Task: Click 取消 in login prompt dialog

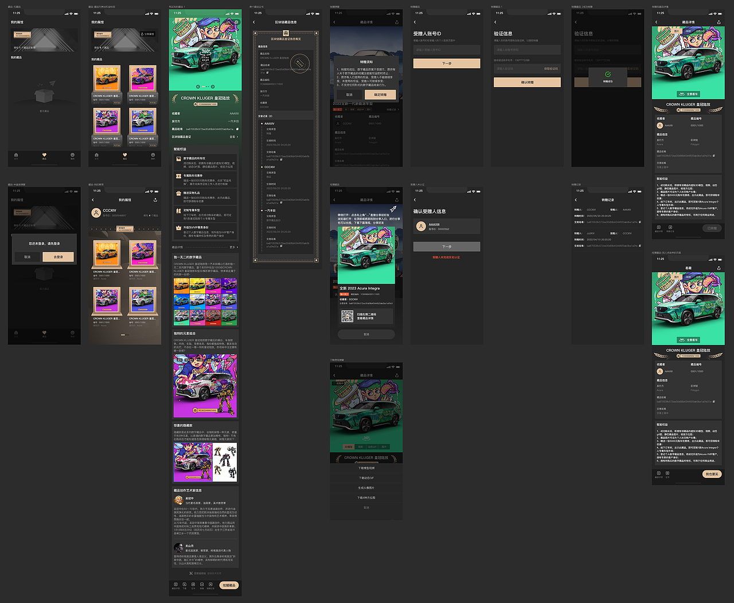Action: tap(27, 257)
